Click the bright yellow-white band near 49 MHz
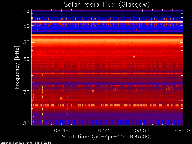The height and width of the screenshot is (144, 192). pos(107,22)
